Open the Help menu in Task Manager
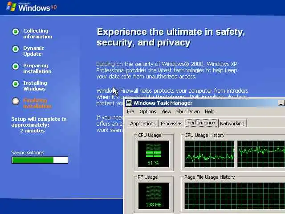 click(x=210, y=111)
